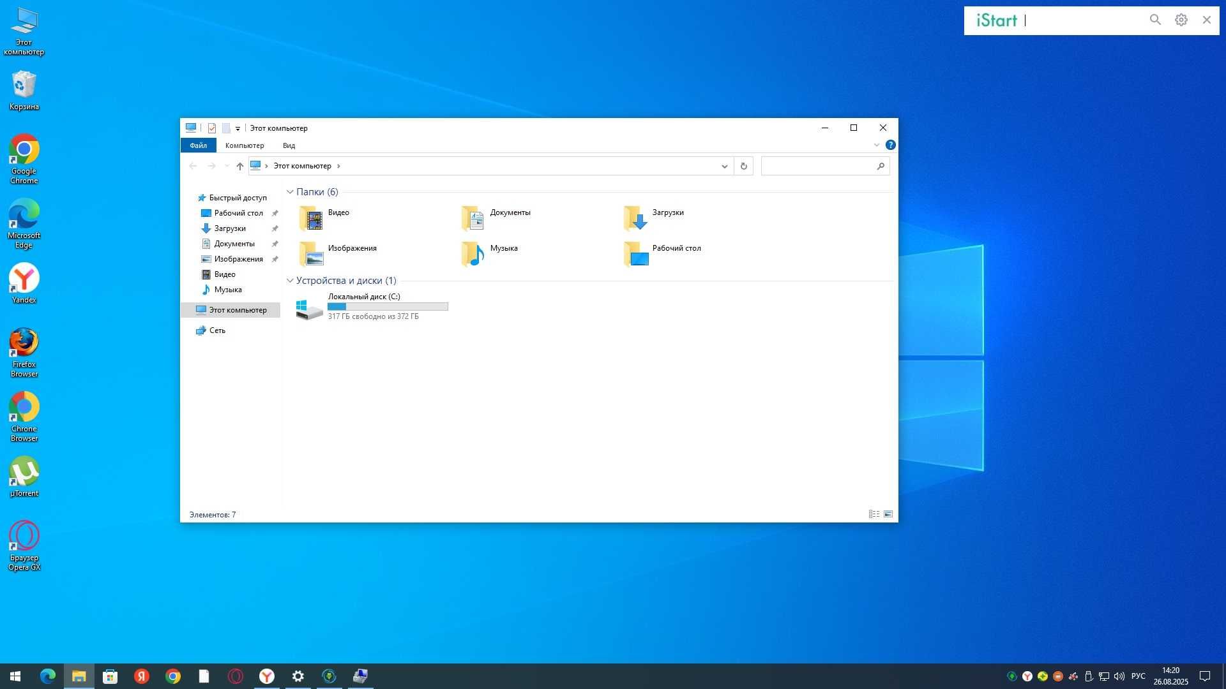
Task: Open the Файл menu tab
Action: (x=198, y=145)
